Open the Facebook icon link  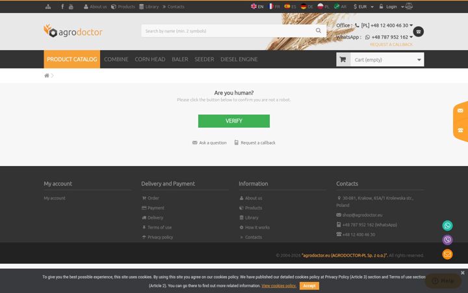click(62, 7)
